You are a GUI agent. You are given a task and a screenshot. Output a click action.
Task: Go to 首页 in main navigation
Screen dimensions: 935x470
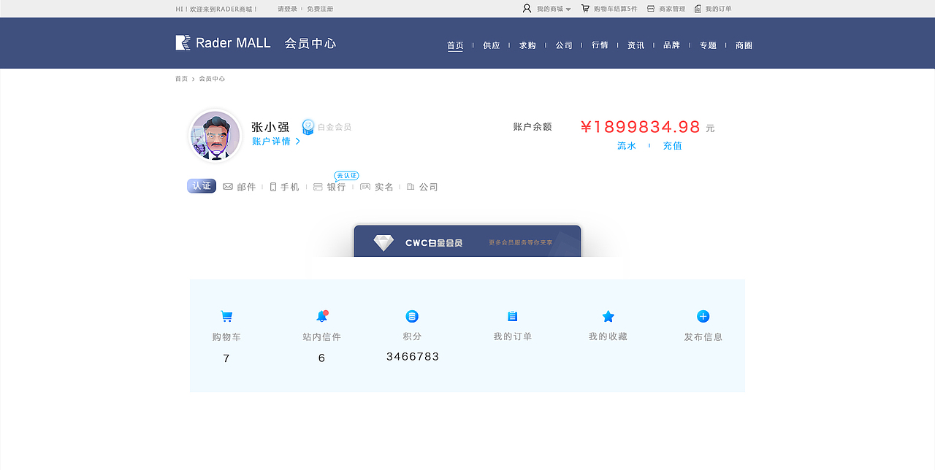(455, 45)
